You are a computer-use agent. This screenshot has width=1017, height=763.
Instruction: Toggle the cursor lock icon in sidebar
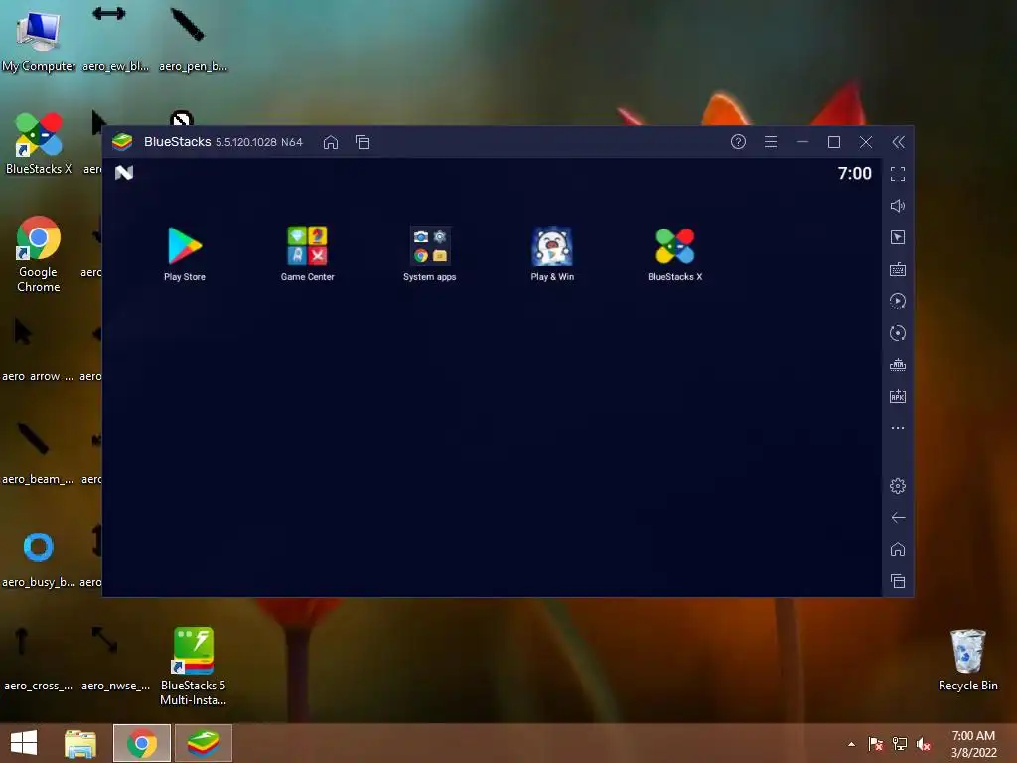898,237
